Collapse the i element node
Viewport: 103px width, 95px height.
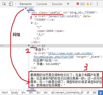(32, 23)
